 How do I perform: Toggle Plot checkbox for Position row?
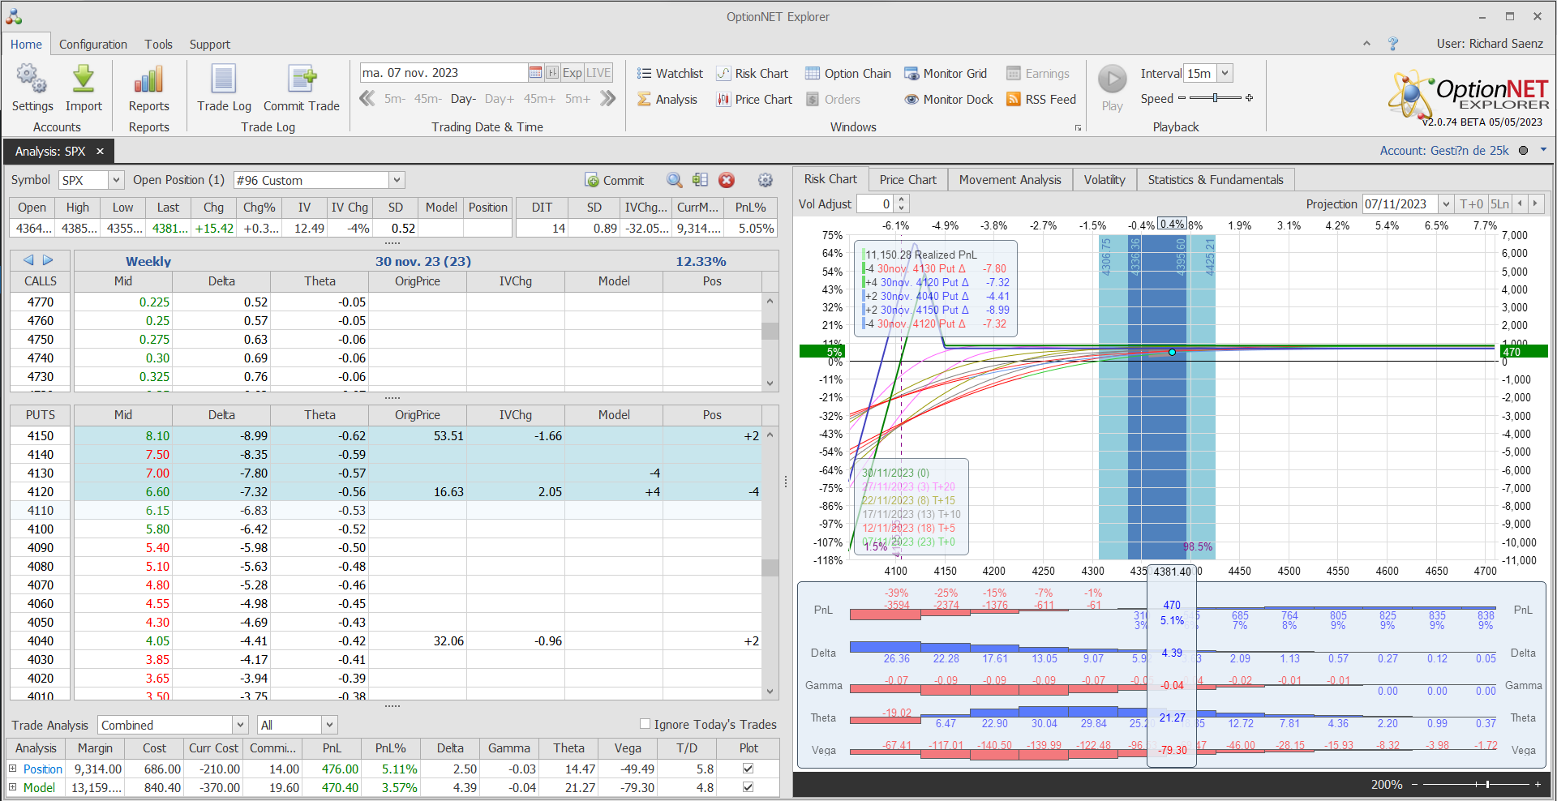pyautogui.click(x=748, y=769)
